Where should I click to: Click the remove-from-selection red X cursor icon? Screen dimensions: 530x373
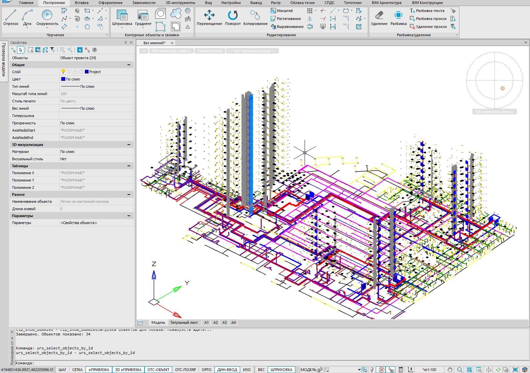click(x=87, y=50)
